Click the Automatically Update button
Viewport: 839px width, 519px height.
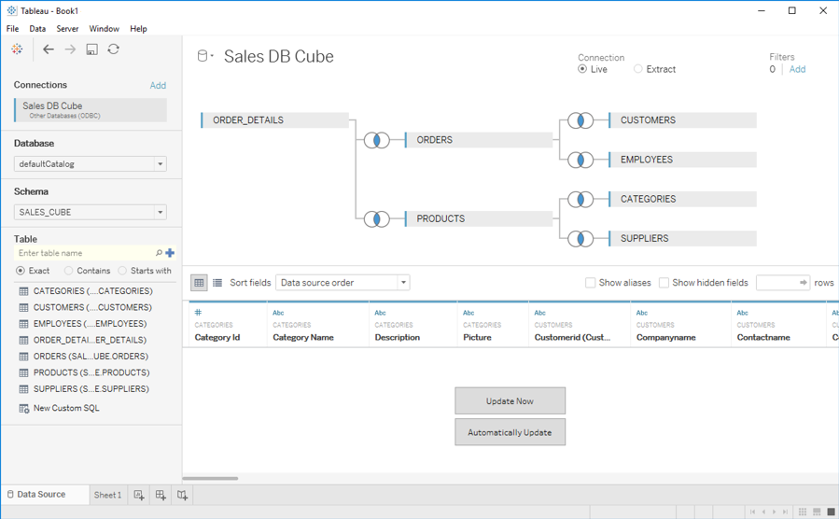[x=510, y=432]
